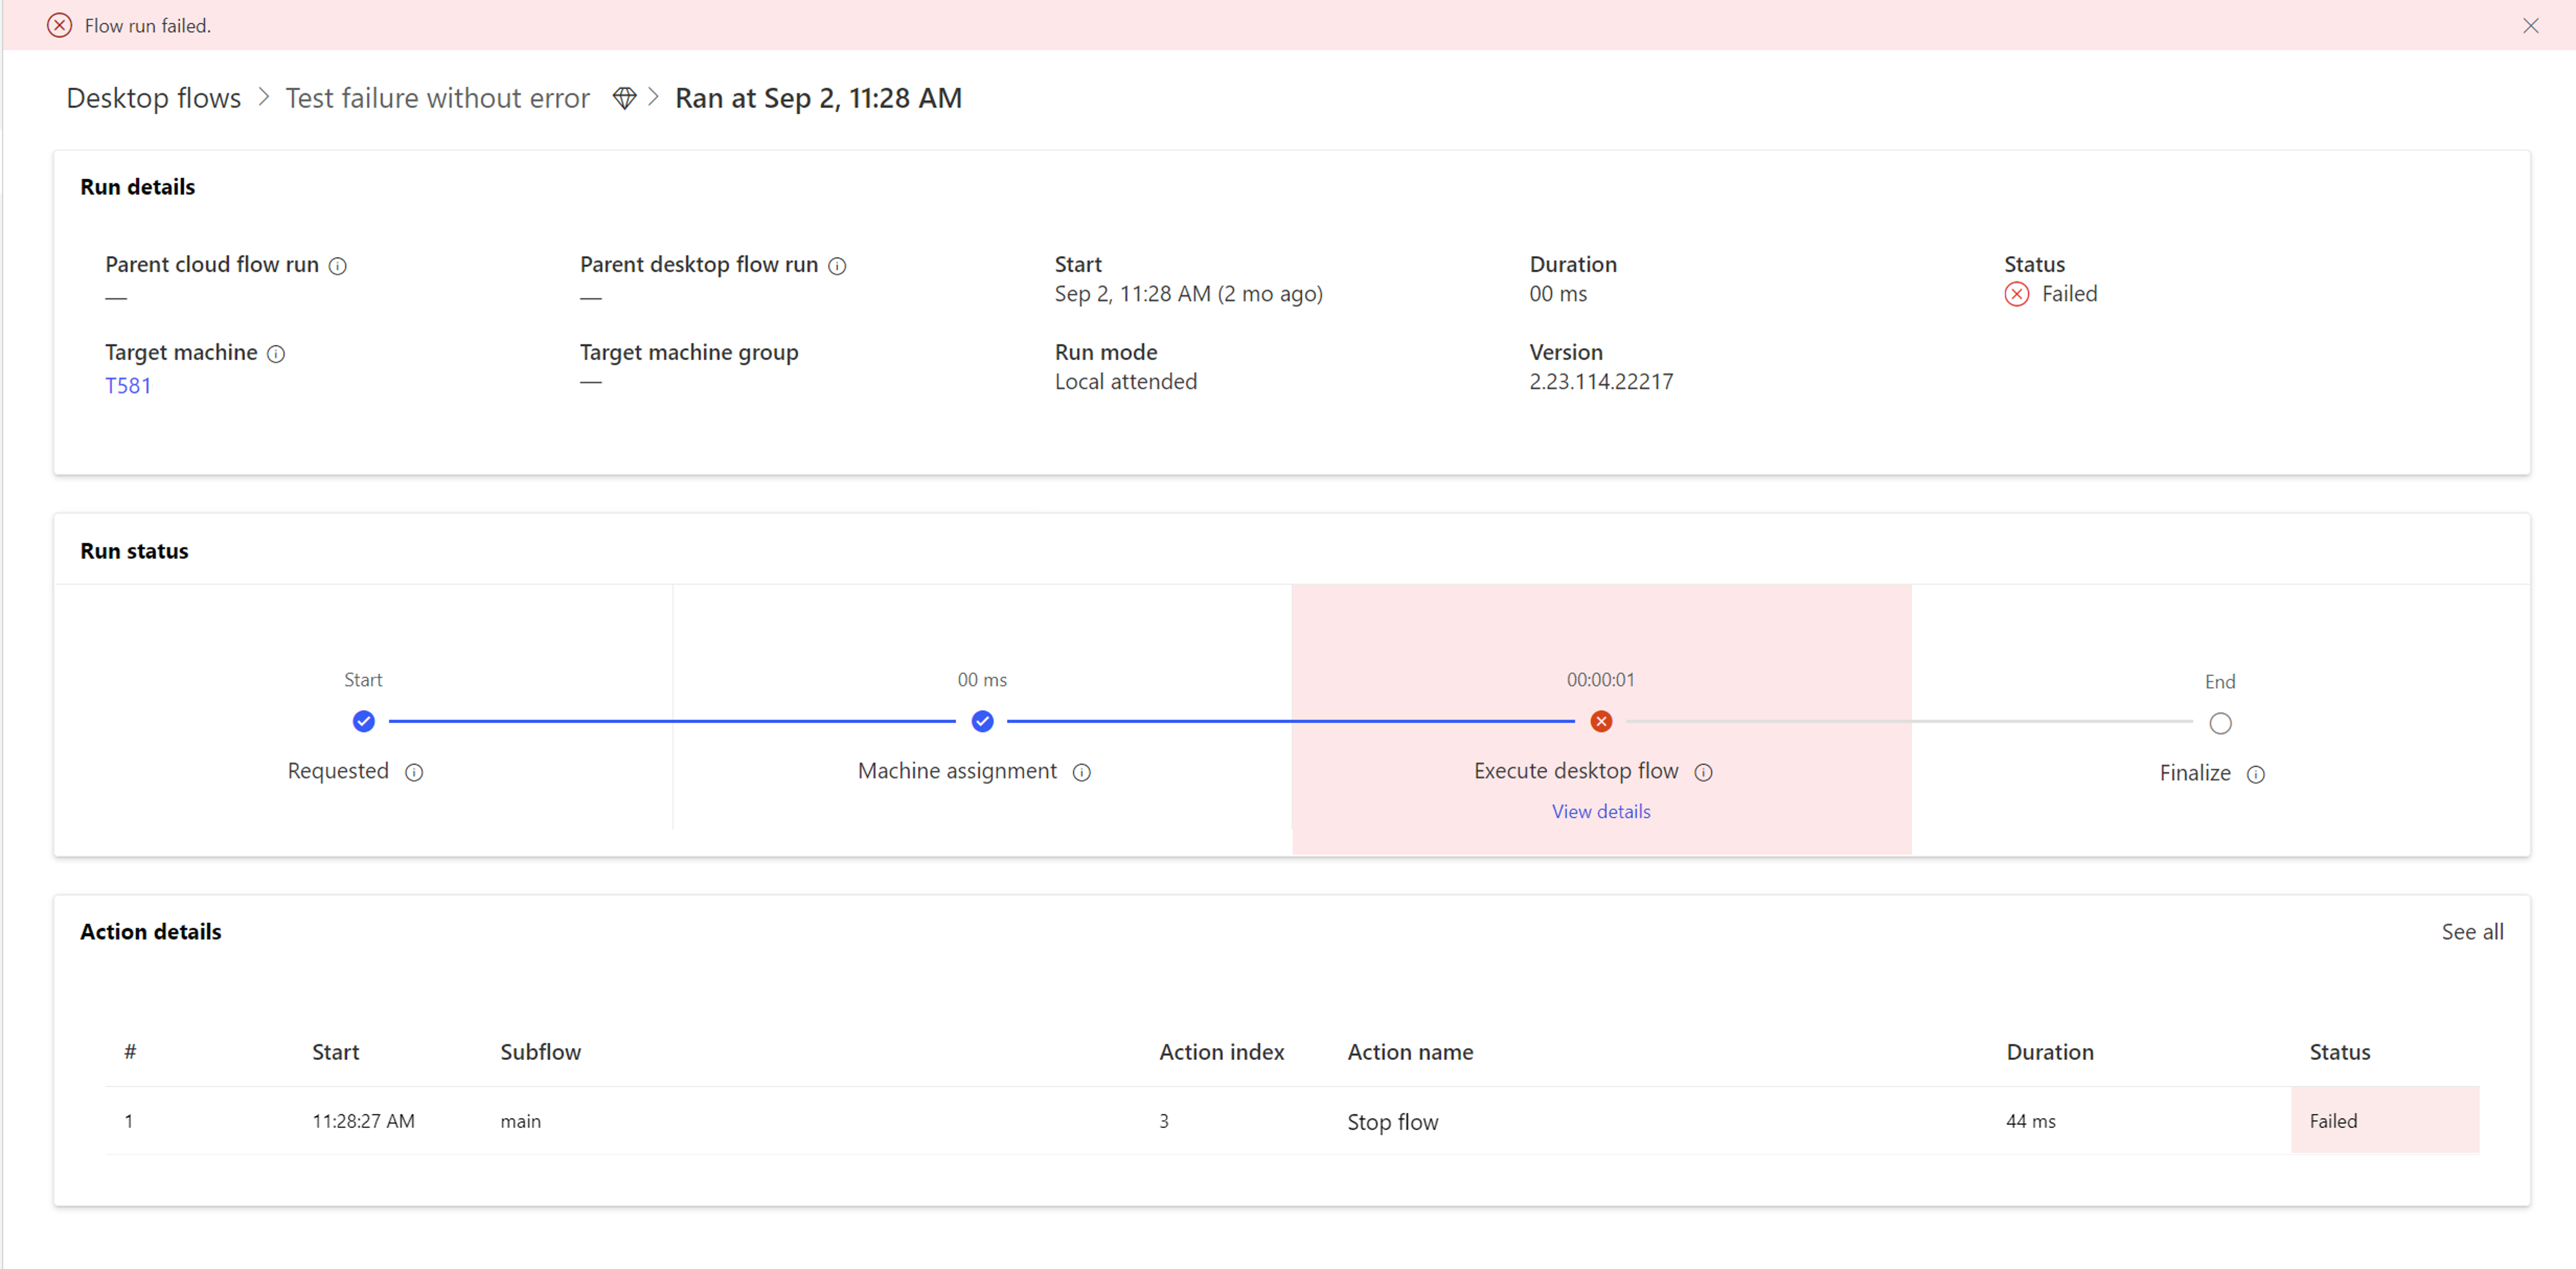Navigate to Desktop flows breadcrumb

tap(152, 97)
